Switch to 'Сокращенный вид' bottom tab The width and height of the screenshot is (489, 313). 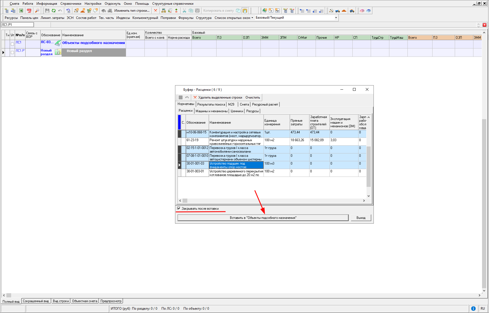[x=36, y=301]
